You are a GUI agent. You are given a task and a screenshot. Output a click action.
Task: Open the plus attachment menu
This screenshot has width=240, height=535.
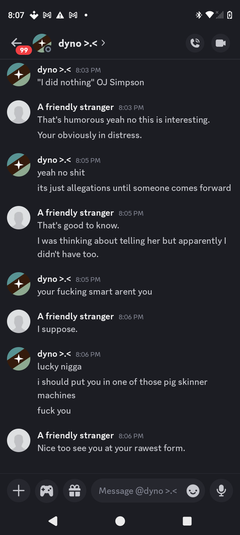pos(19,491)
